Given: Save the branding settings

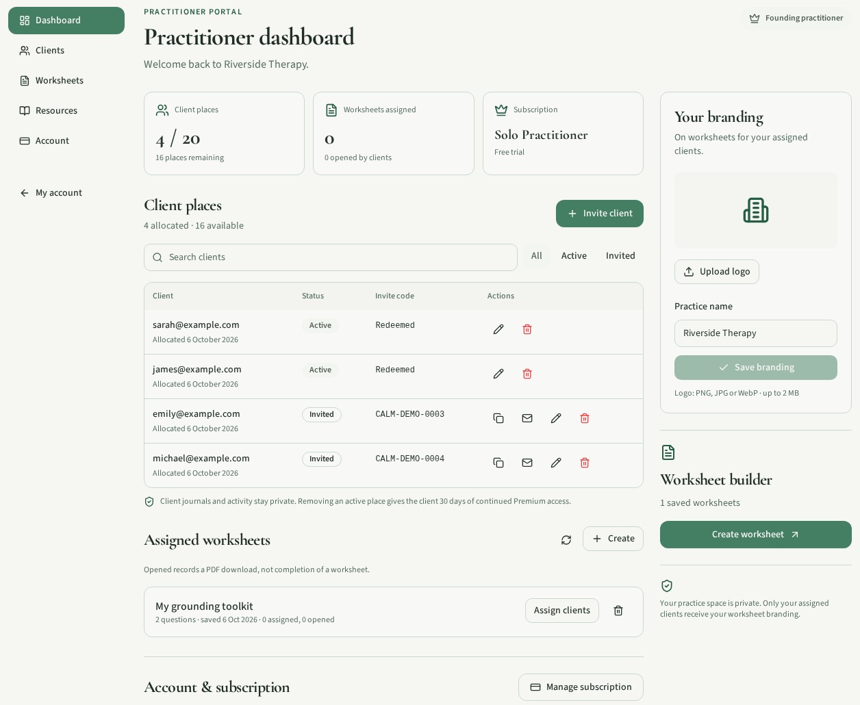Looking at the screenshot, I should pyautogui.click(x=756, y=368).
